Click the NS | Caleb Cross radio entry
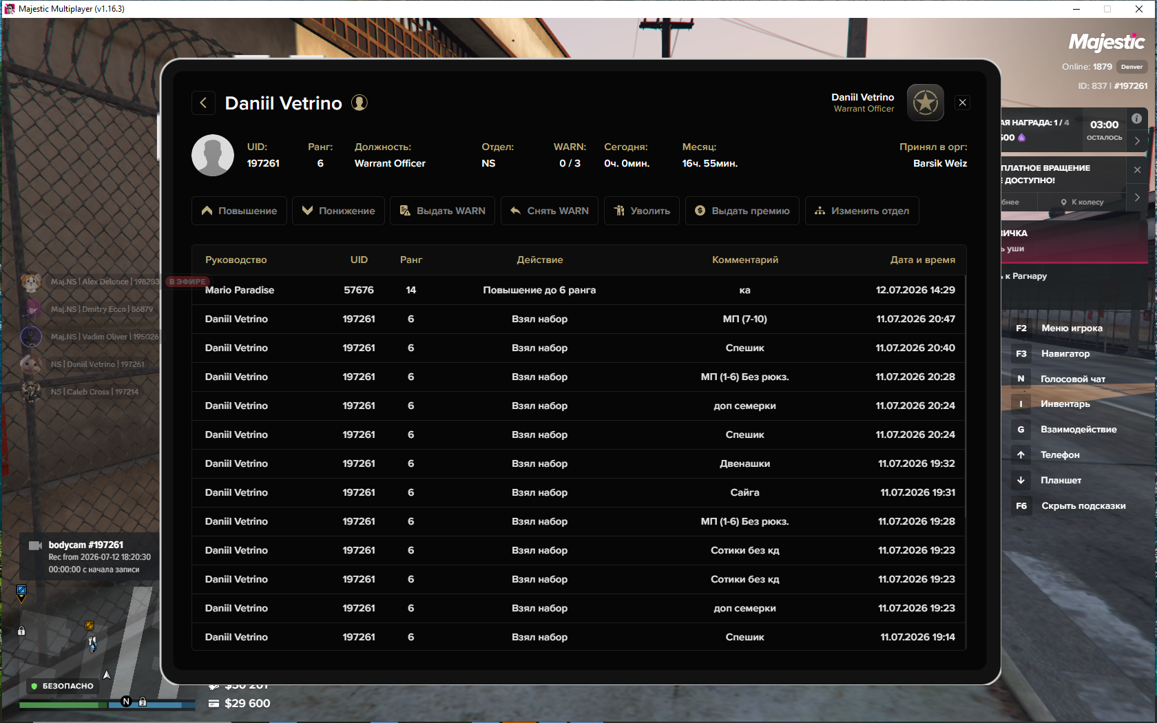The height and width of the screenshot is (723, 1157). [80, 392]
